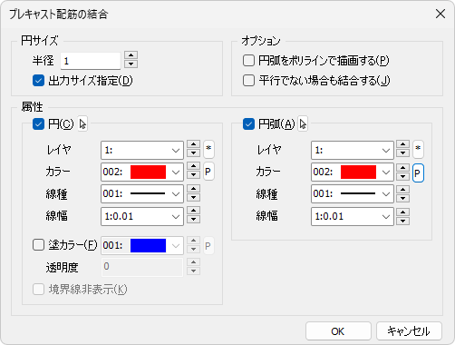
Task: Confirm the dialog with OK
Action: [x=338, y=331]
